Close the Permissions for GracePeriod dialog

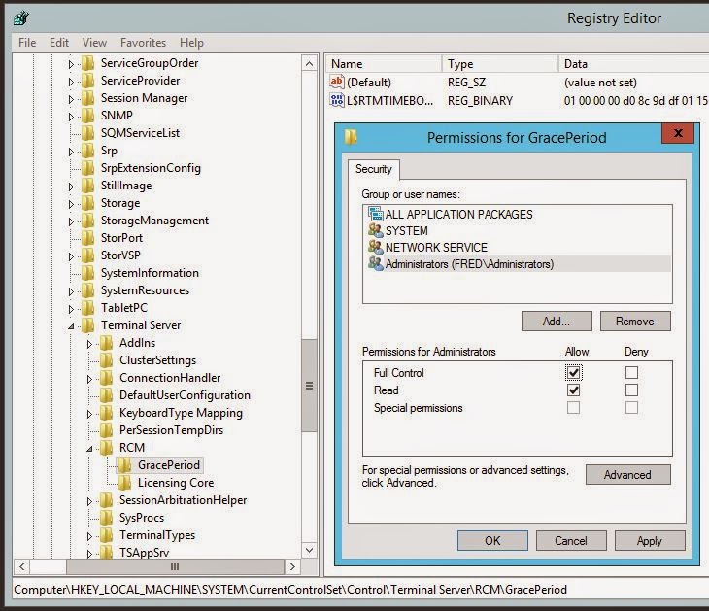click(x=678, y=133)
